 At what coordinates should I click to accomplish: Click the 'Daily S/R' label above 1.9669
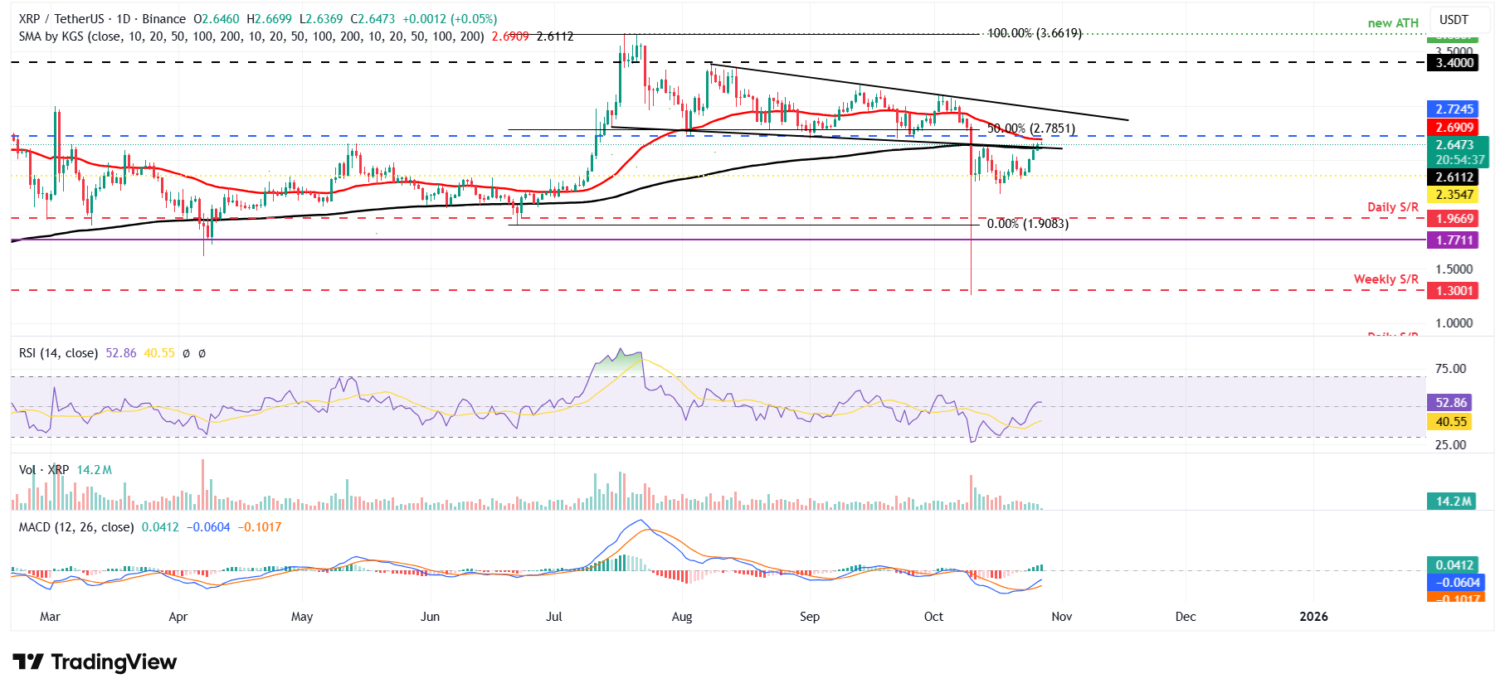1393,207
